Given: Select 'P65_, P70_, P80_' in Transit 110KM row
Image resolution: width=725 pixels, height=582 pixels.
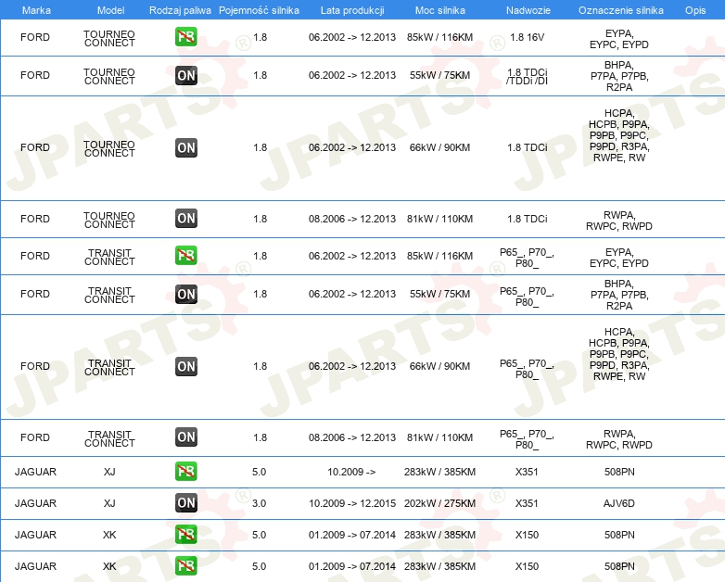Looking at the screenshot, I should (x=528, y=439).
